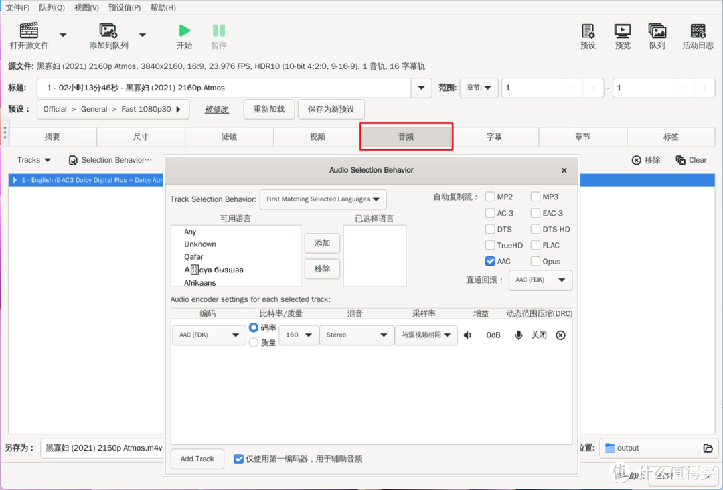Viewport: 723px width, 490px height.
Task: Uncheck the AAC auto-passthru checkbox
Action: coord(489,261)
